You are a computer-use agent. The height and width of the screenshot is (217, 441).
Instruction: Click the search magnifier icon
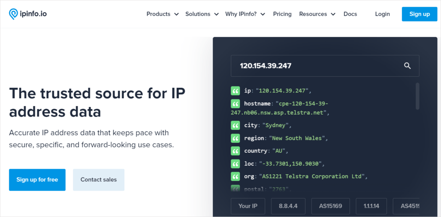(407, 66)
